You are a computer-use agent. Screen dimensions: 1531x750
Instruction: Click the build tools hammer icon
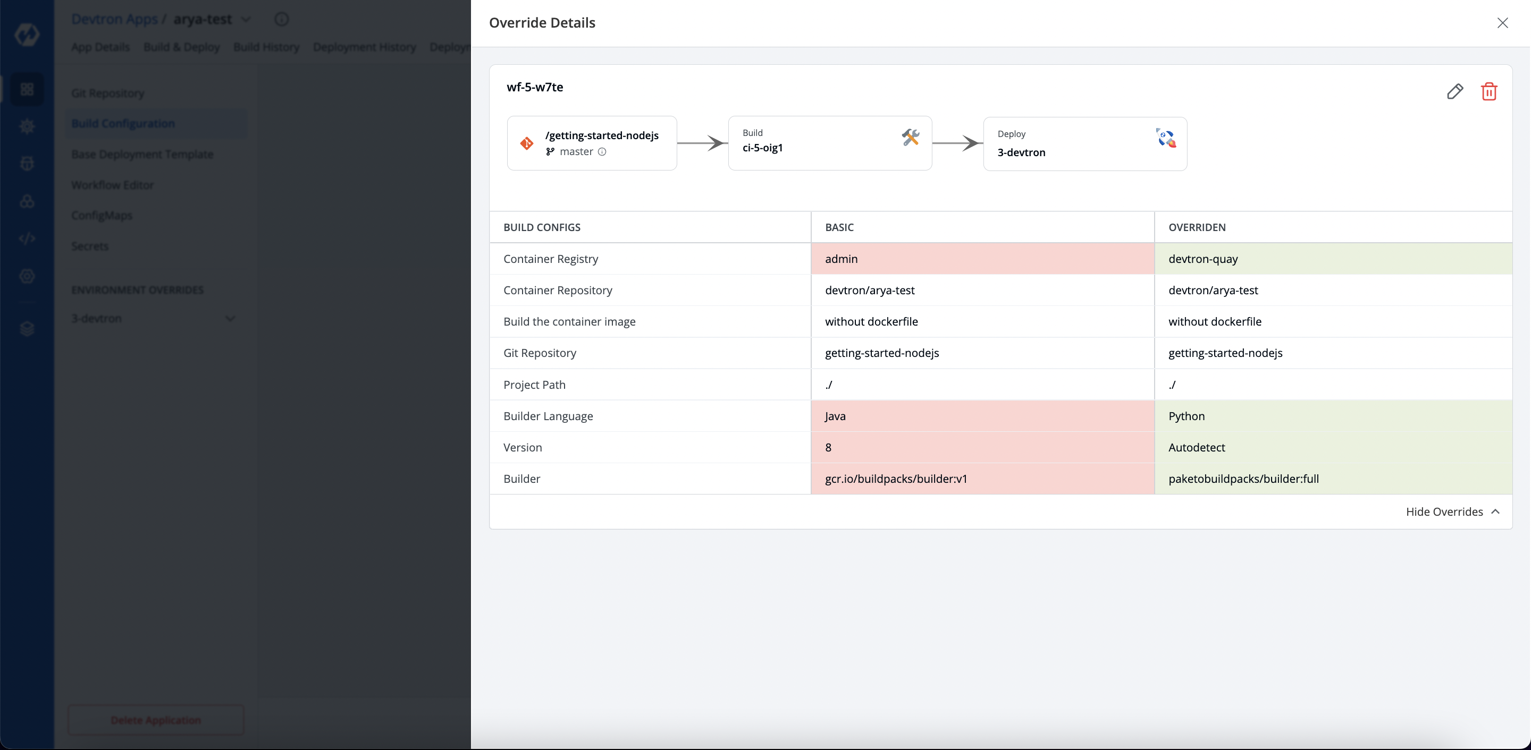(x=910, y=137)
